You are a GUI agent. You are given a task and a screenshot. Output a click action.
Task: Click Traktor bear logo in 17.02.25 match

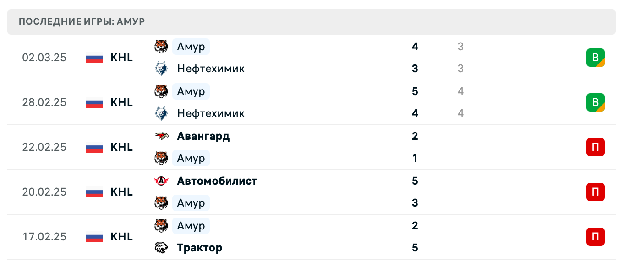click(161, 248)
